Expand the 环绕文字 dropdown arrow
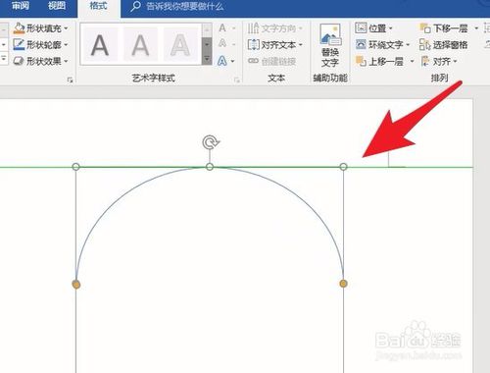The width and height of the screenshot is (490, 373). click(x=408, y=45)
